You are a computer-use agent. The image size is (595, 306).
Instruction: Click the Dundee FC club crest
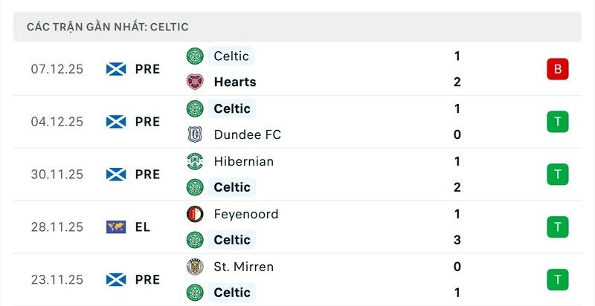(x=195, y=134)
